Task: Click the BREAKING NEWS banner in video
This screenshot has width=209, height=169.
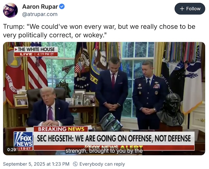Action: 61,129
